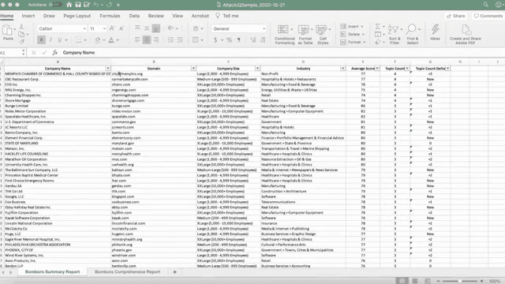Open the Review ribbon tab
This screenshot has width=505, height=284.
(156, 16)
